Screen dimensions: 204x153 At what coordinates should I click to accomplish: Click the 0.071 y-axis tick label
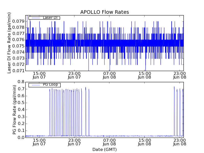coord(18,71)
